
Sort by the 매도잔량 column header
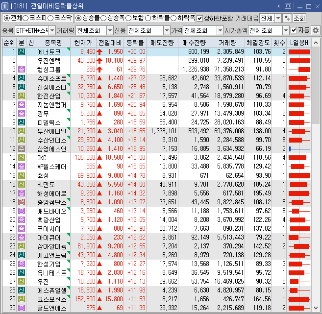[162, 43]
